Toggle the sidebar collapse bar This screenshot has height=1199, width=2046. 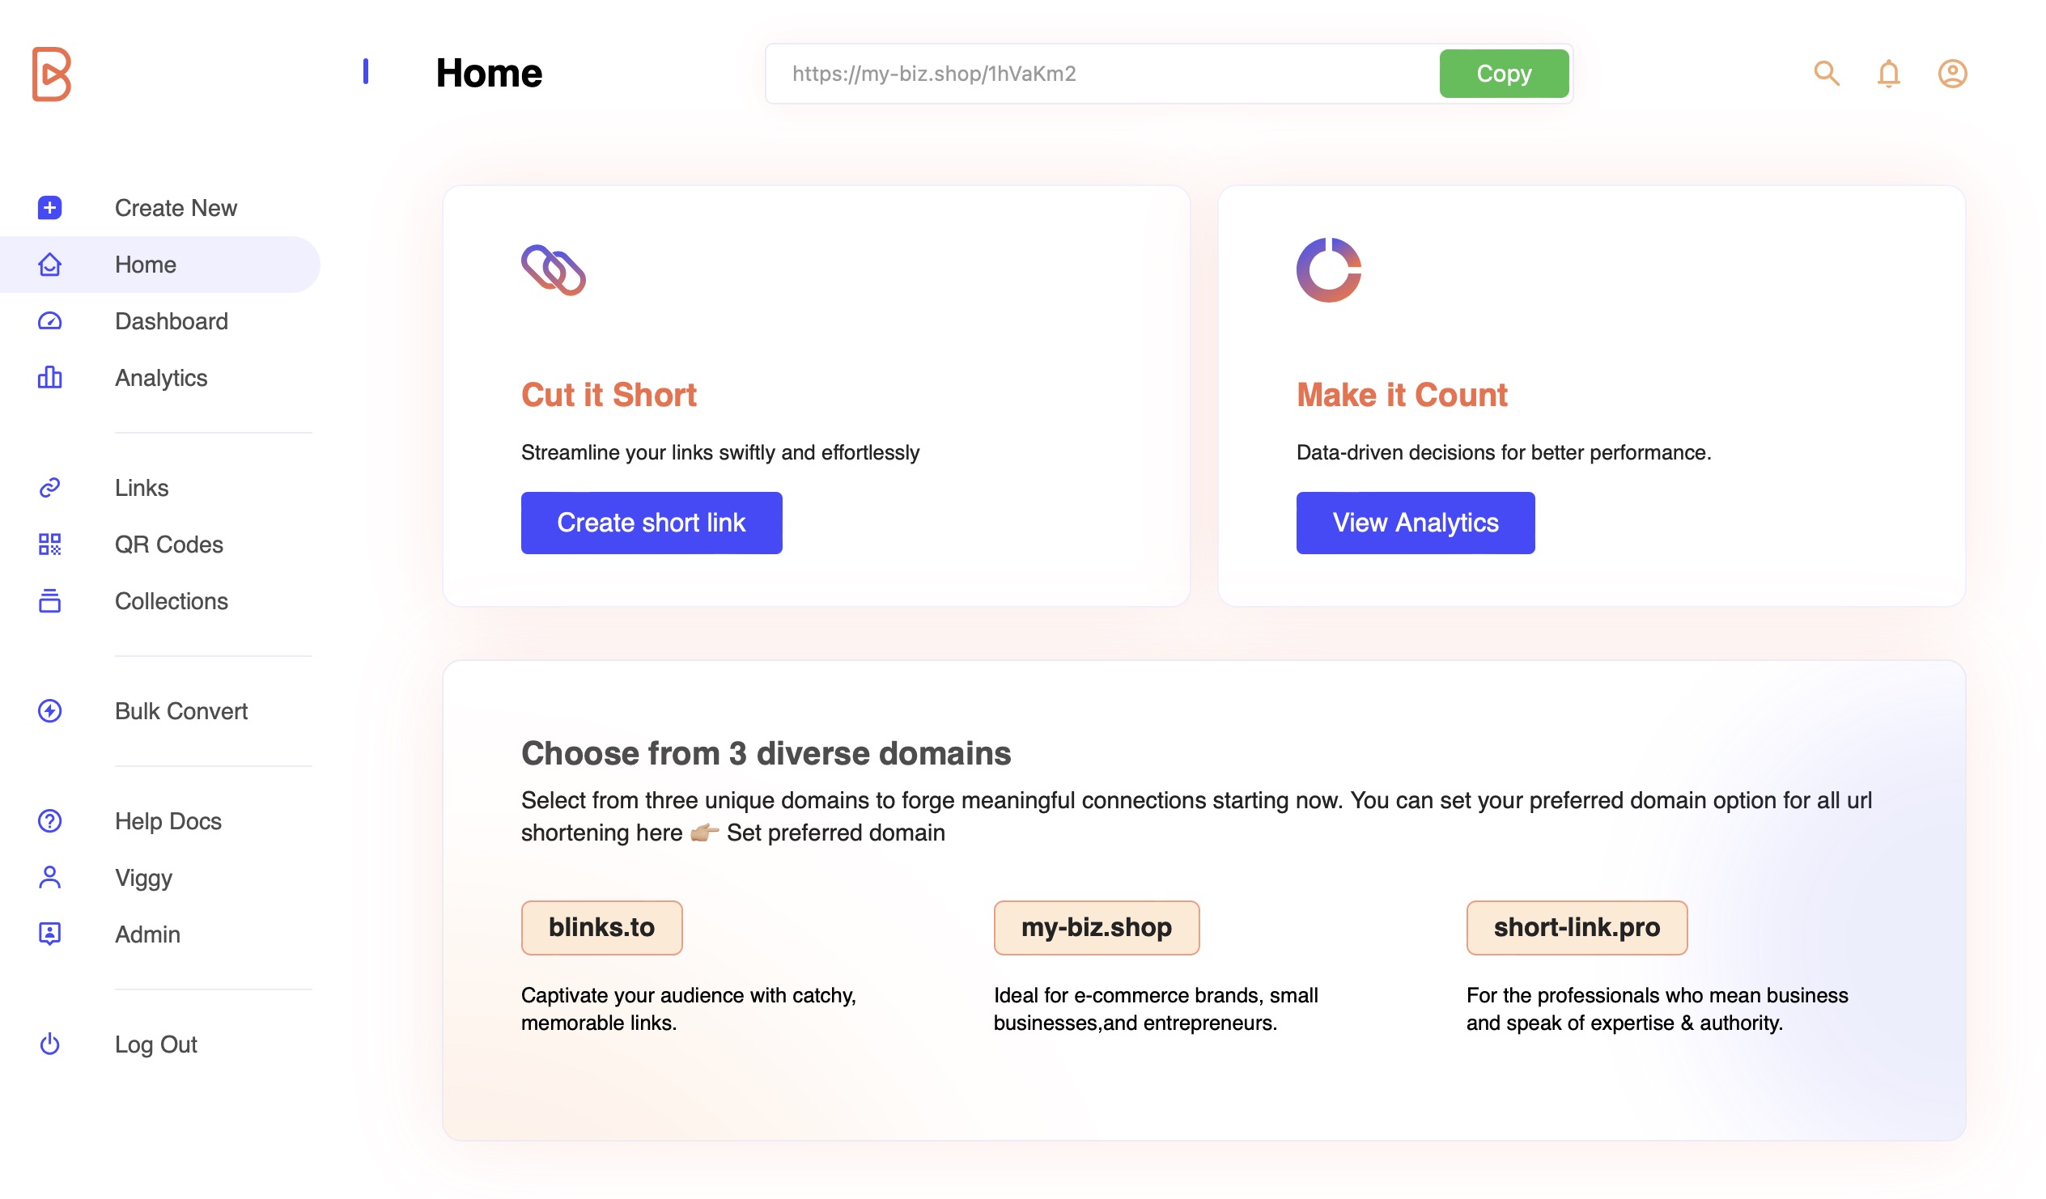click(x=365, y=71)
